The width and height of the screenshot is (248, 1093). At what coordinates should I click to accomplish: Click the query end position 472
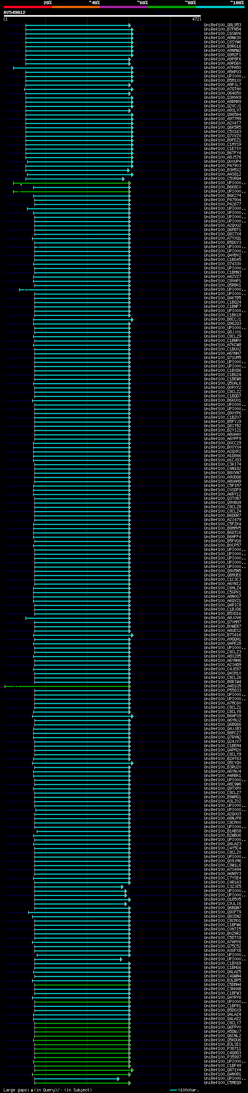click(x=196, y=19)
